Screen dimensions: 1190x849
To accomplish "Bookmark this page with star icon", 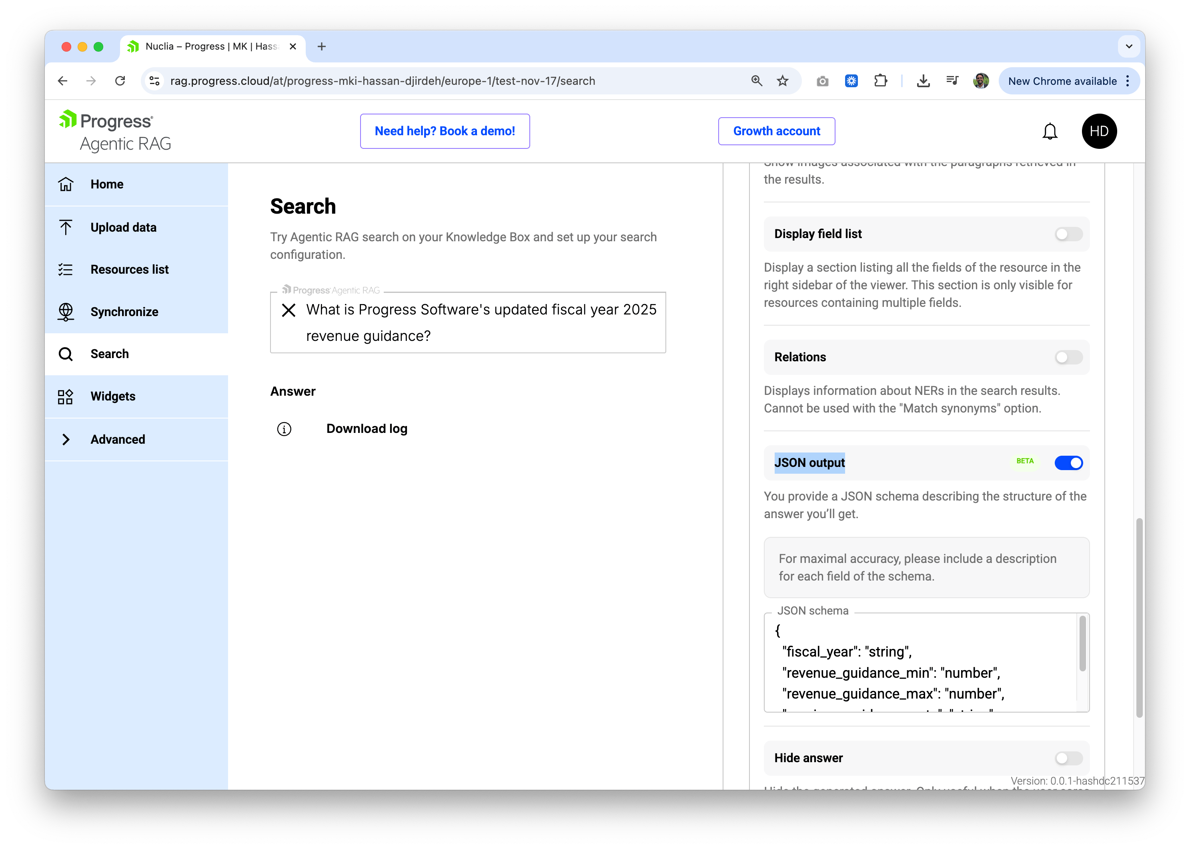I will coord(783,81).
